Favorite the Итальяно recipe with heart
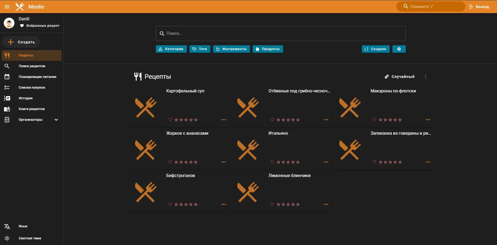497x245 pixels. pyautogui.click(x=272, y=162)
